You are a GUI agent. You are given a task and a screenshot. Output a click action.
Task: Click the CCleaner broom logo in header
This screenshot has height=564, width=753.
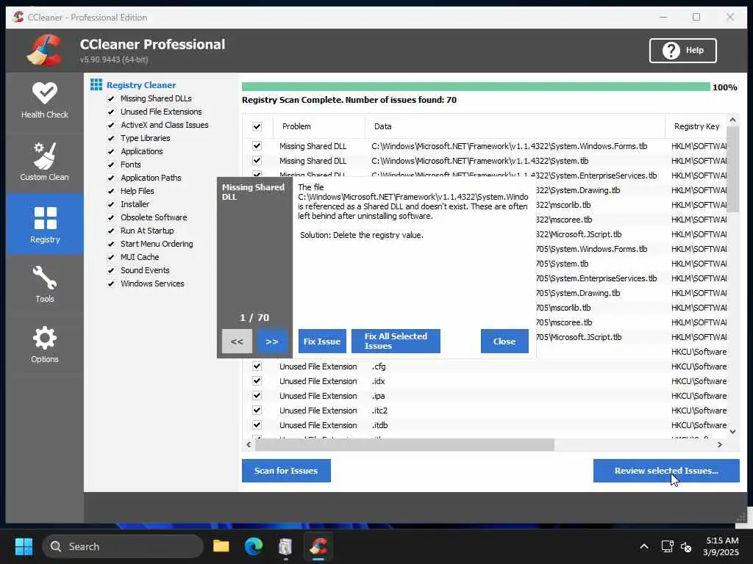click(x=45, y=50)
